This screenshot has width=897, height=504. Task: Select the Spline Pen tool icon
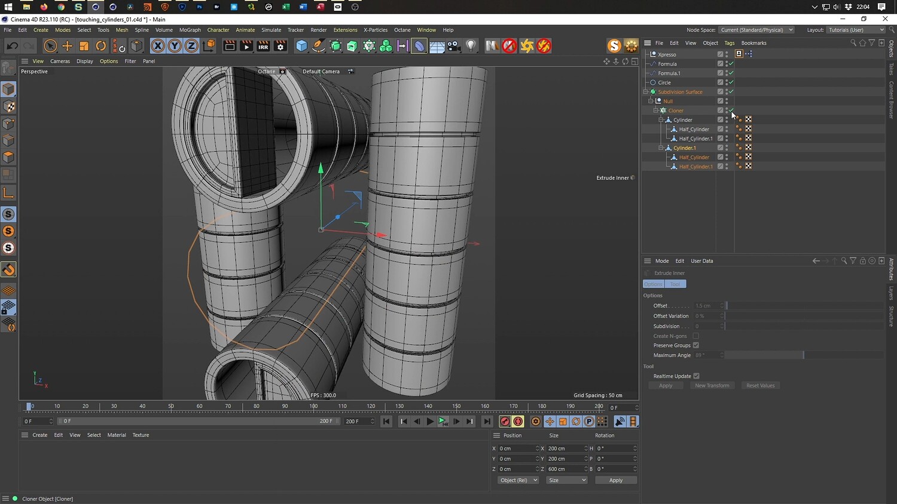[x=319, y=46]
